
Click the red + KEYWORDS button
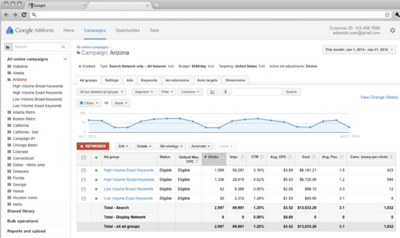tap(93, 146)
